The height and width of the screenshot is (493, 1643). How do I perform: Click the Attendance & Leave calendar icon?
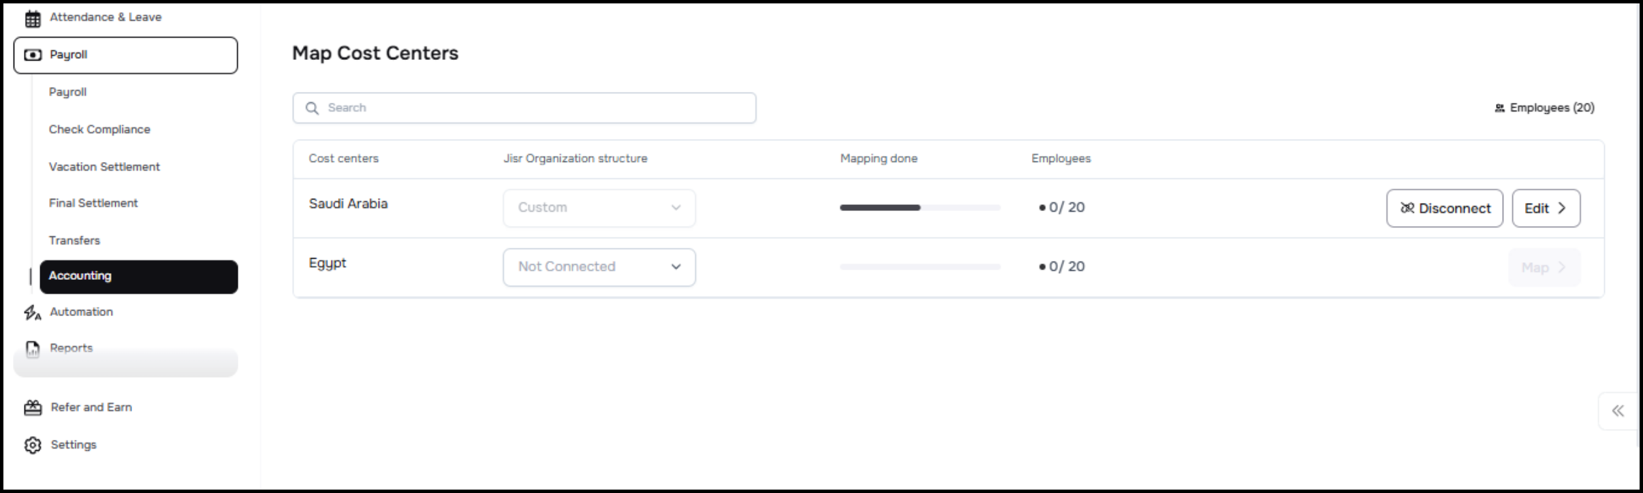(33, 18)
